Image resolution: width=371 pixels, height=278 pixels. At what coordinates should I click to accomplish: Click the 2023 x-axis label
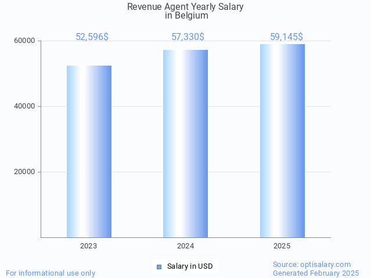tap(89, 246)
